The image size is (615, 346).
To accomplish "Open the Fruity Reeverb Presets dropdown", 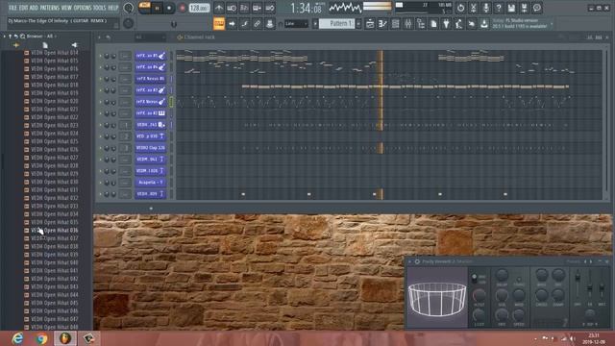I will click(x=573, y=261).
